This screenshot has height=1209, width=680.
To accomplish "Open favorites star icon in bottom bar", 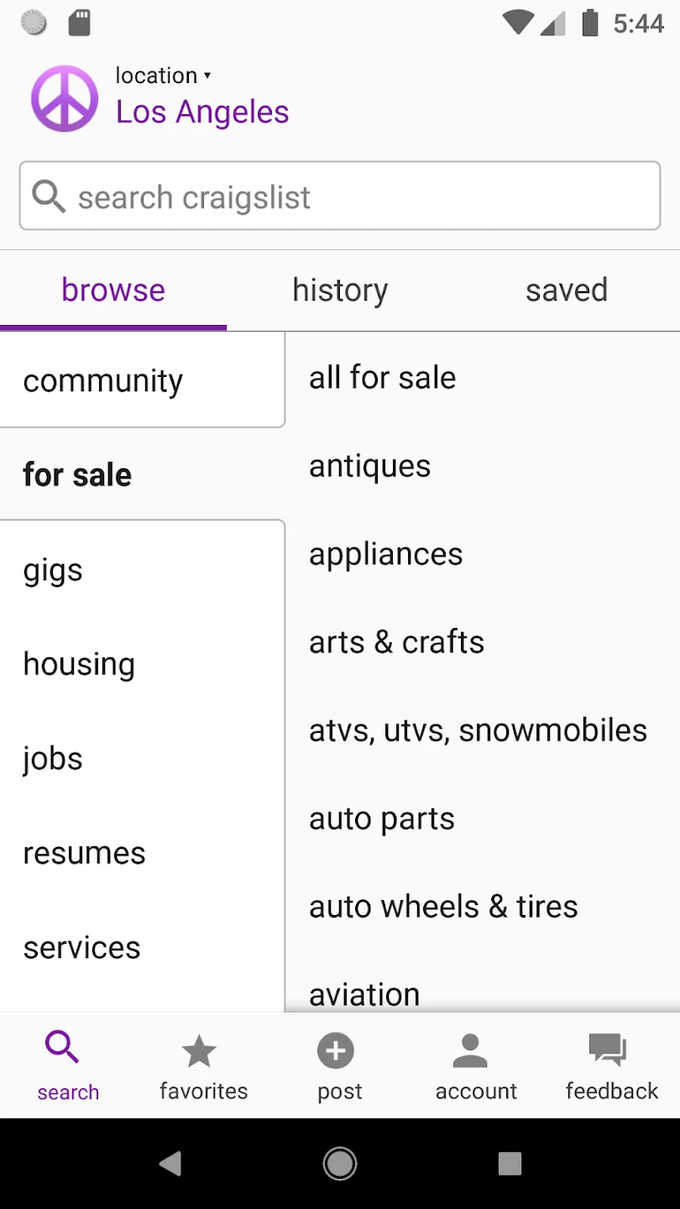I will (200, 1051).
